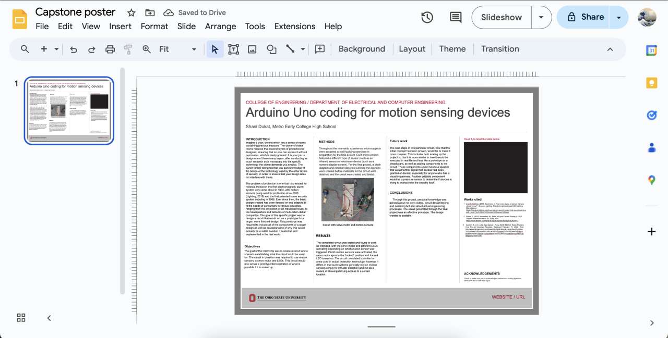Collapse the slide filmstrip panel
This screenshot has width=668, height=338.
tap(49, 318)
